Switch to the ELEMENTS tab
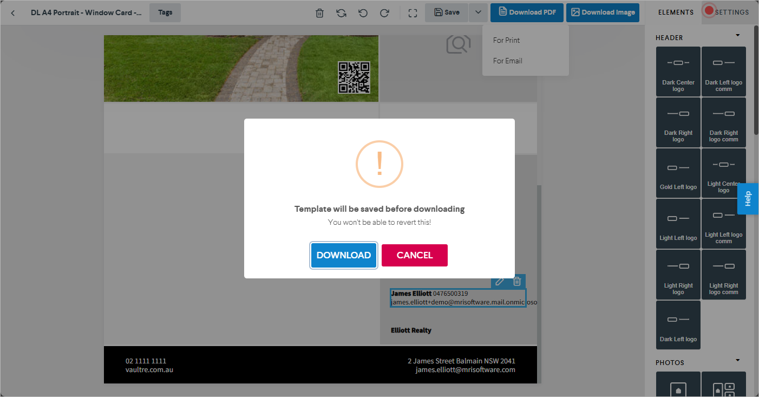Screen dimensions: 759x397 (x=676, y=12)
